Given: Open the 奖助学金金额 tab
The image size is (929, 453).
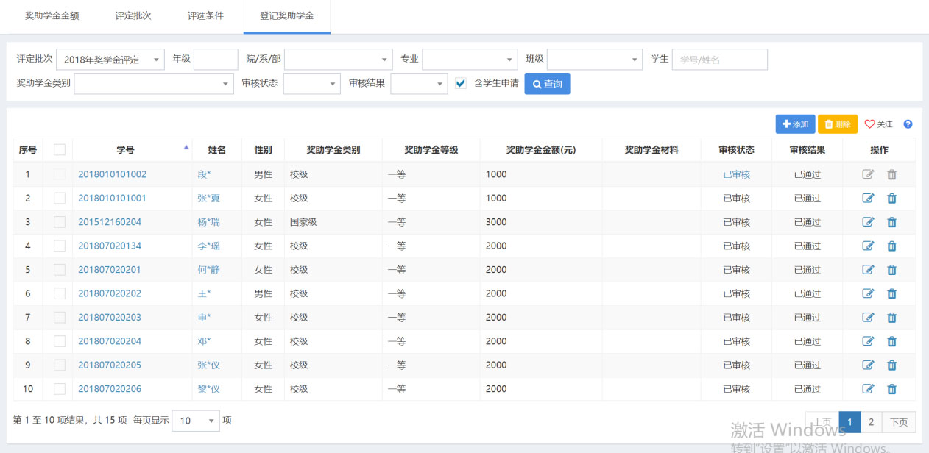Looking at the screenshot, I should tap(52, 15).
